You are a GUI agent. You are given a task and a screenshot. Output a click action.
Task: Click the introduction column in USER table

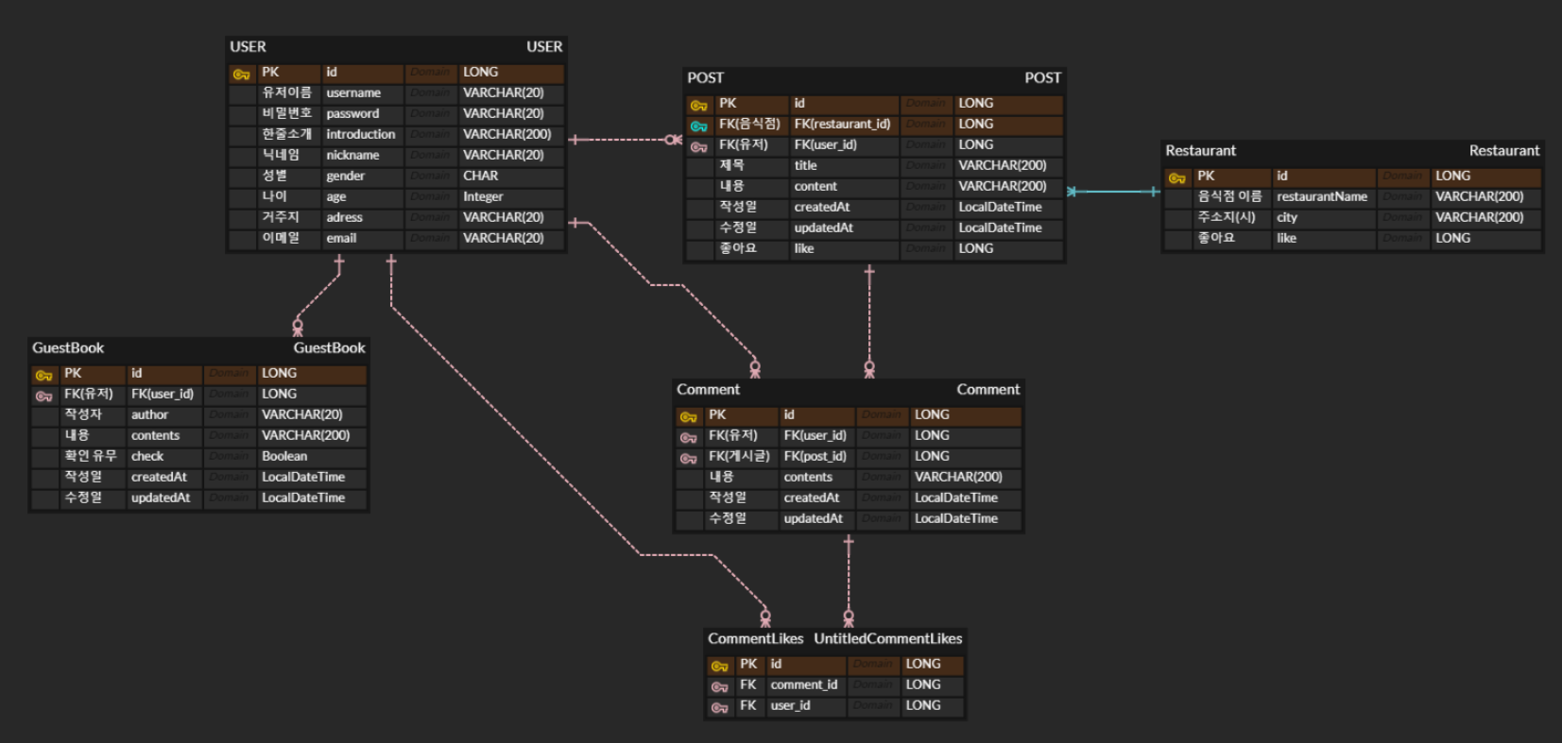click(361, 134)
